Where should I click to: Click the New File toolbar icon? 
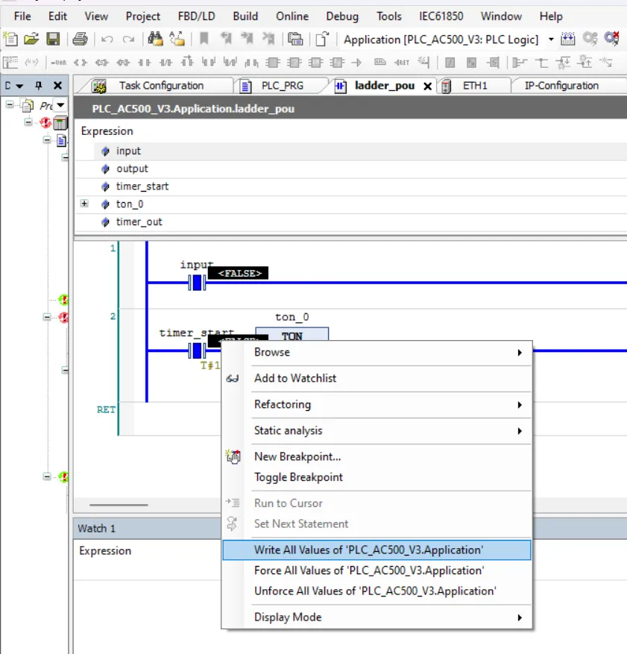tap(10, 40)
